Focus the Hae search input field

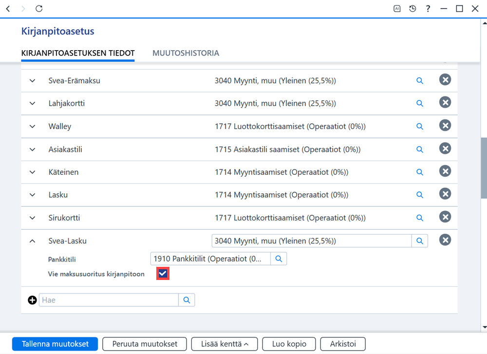[109, 300]
